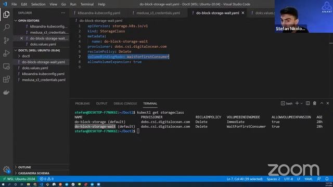Open the Extensions view
This screenshot has height=187, width=333.
[x=6, y=79]
